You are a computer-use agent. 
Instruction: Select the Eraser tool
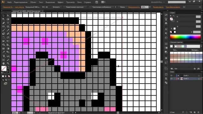tap(8, 34)
